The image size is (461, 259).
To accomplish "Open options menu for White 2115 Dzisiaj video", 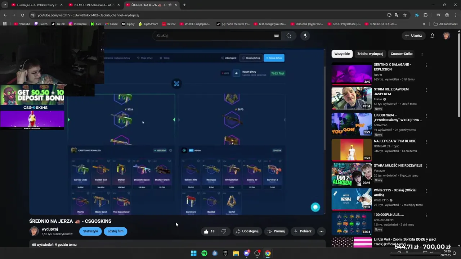I will 426,191.
